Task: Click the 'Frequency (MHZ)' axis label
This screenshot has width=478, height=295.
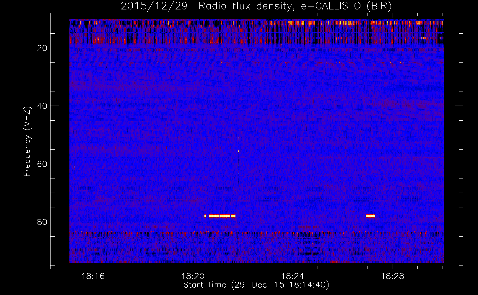Action: tap(27, 142)
